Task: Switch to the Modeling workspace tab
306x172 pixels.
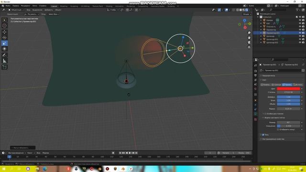Action: tap(64, 6)
